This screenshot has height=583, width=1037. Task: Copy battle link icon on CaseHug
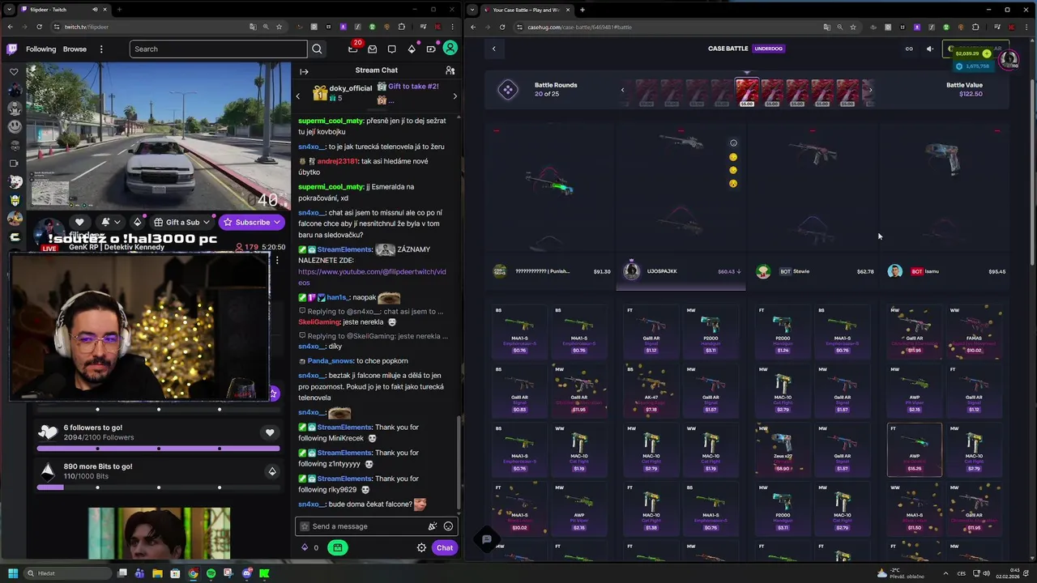(x=909, y=49)
